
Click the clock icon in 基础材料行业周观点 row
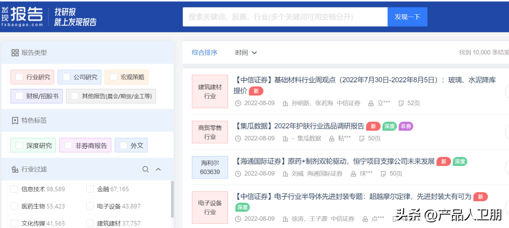pyautogui.click(x=238, y=103)
